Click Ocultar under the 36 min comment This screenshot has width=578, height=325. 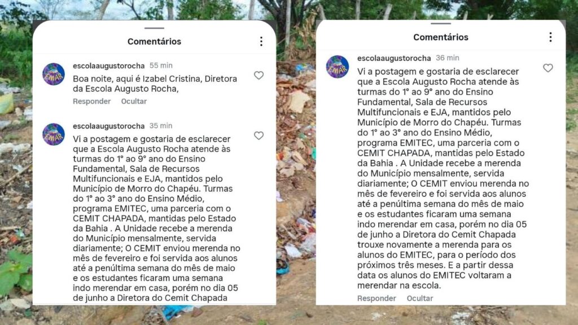[x=420, y=298]
